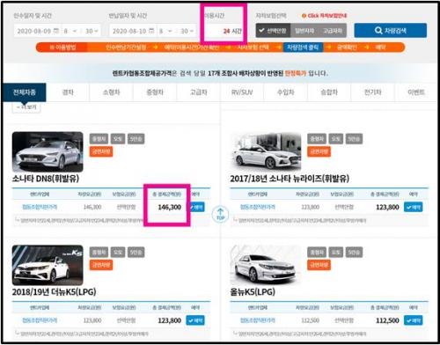This screenshot has width=440, height=345.
Task: Open calendar icon for pickup date 2020-08-09
Action: tap(56, 31)
